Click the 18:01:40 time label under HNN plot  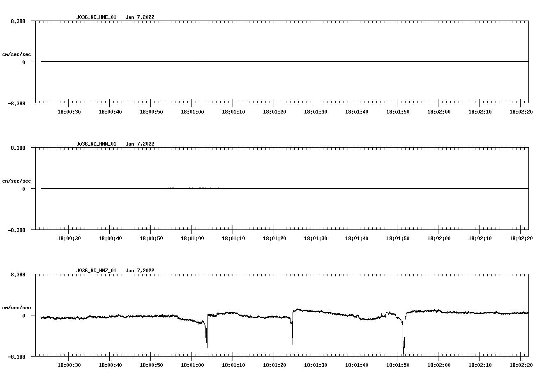point(357,238)
